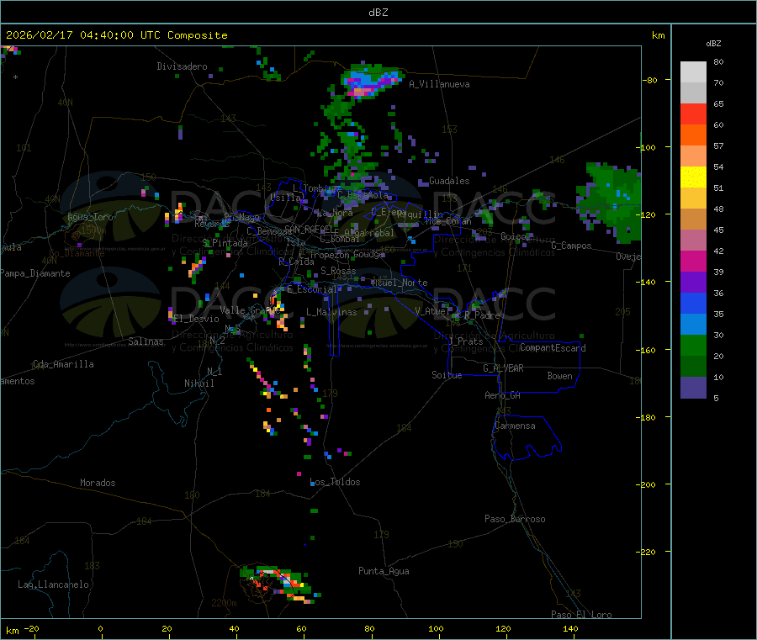Click the magenta 39-42 dBZ legend swatch
Image resolution: width=757 pixels, height=640 pixels.
tap(693, 261)
